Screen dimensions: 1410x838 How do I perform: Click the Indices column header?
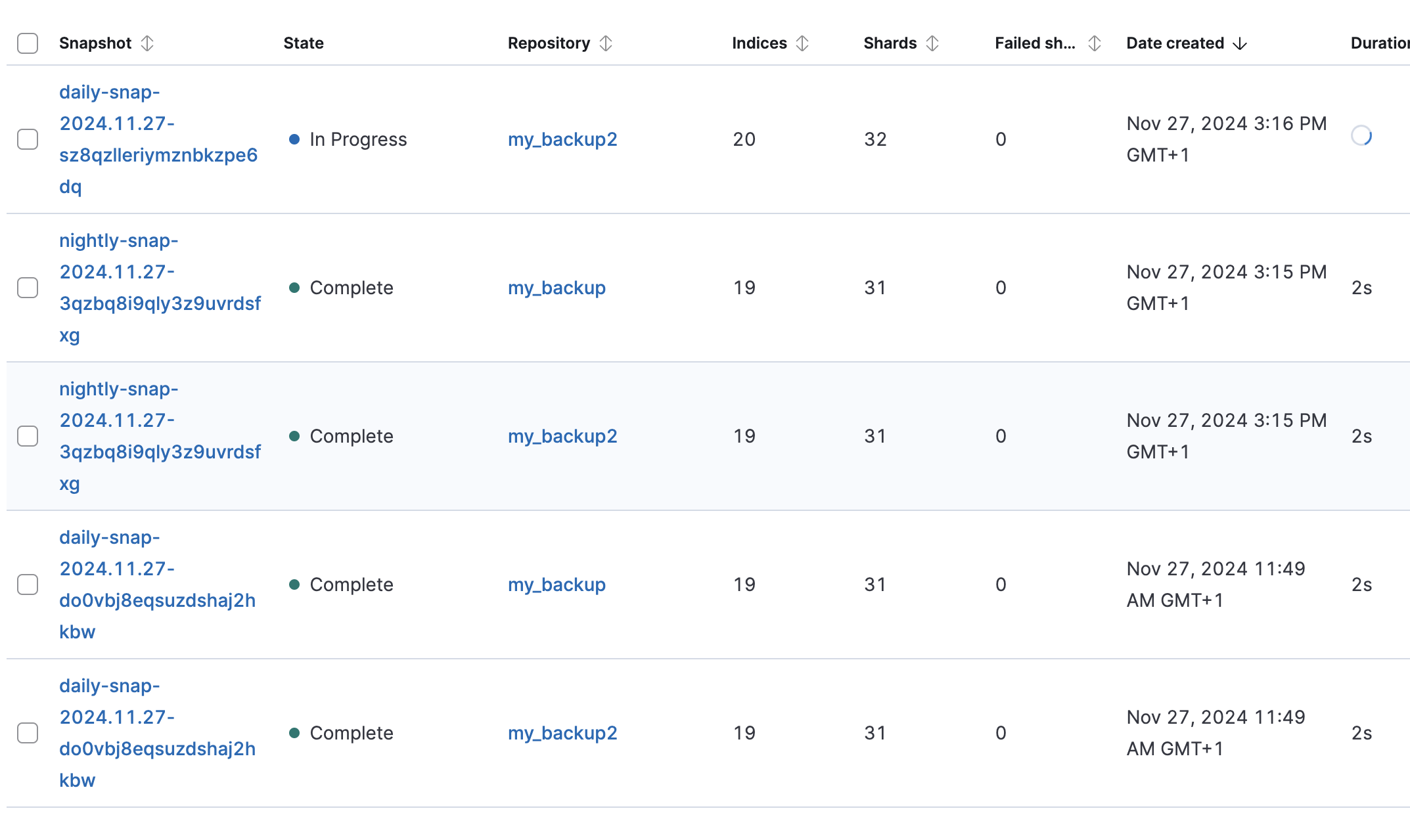(760, 43)
